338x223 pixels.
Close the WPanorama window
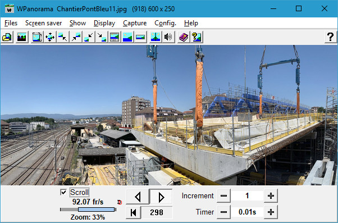(x=324, y=8)
